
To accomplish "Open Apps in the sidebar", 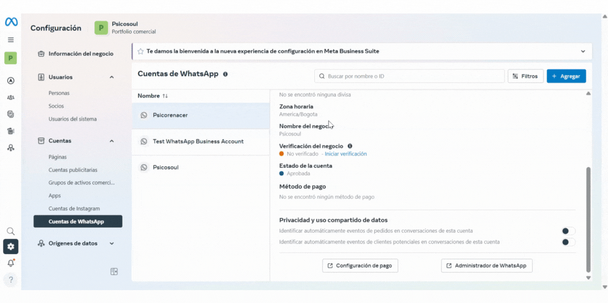I will (x=55, y=196).
